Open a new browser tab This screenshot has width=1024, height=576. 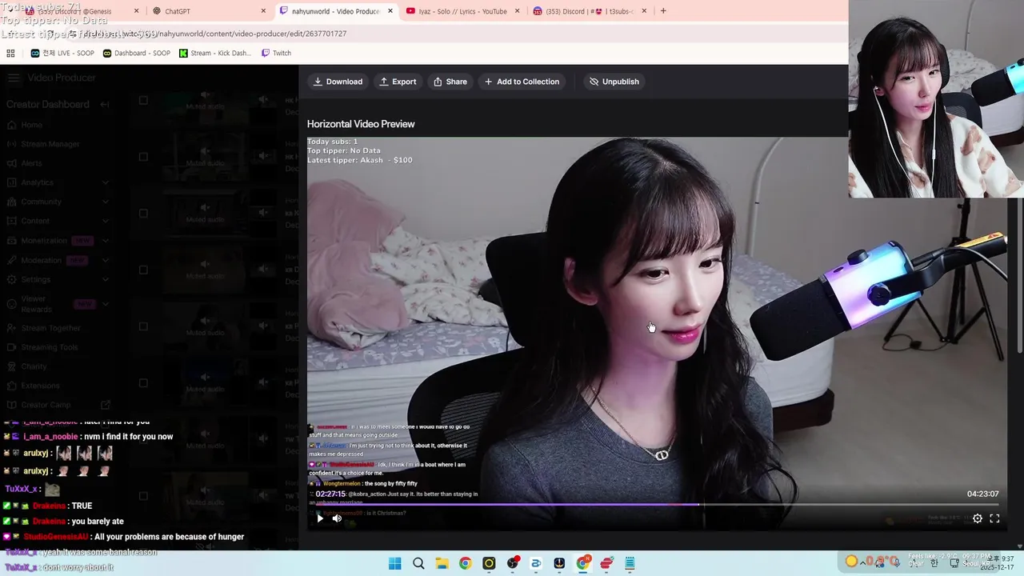point(663,11)
